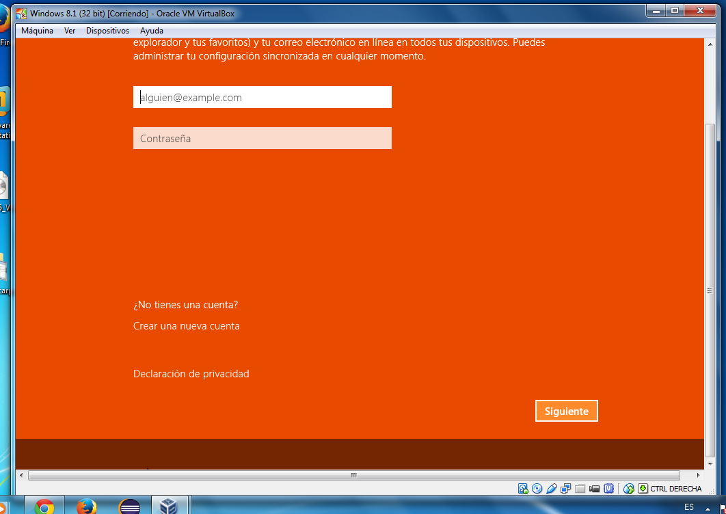
Task: Click the horizontal scrollbar right arrow
Action: tap(698, 475)
